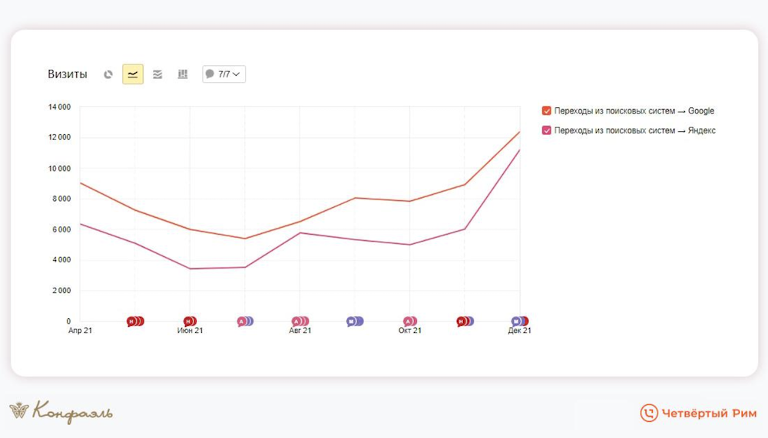This screenshot has width=768, height=438.
Task: Click the Google legend label text
Action: [x=634, y=110]
